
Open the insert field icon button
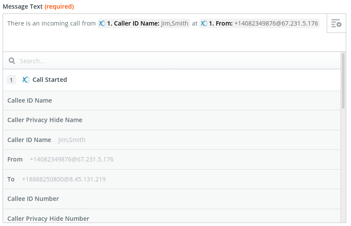pyautogui.click(x=336, y=23)
